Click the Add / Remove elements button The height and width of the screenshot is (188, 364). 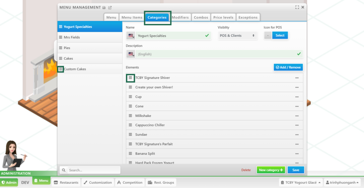pos(288,67)
